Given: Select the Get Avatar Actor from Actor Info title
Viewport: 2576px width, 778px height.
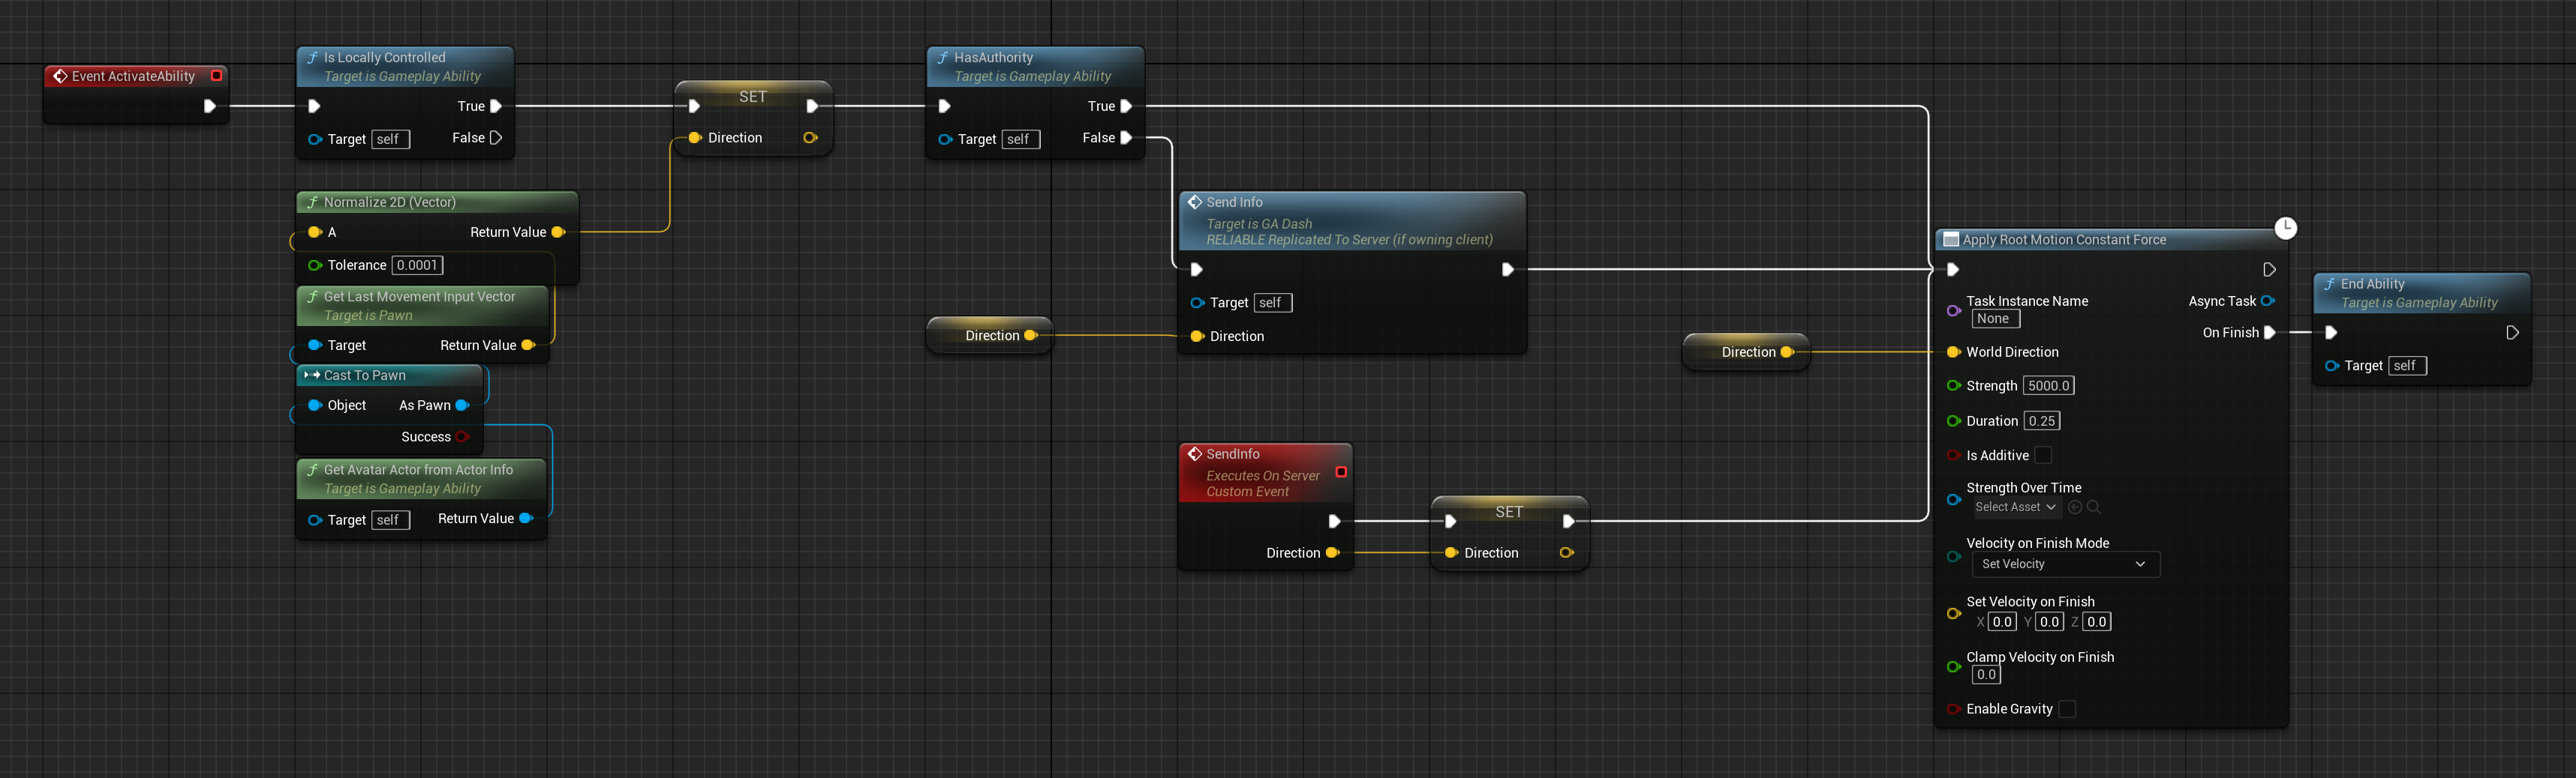Looking at the screenshot, I should click(x=418, y=469).
